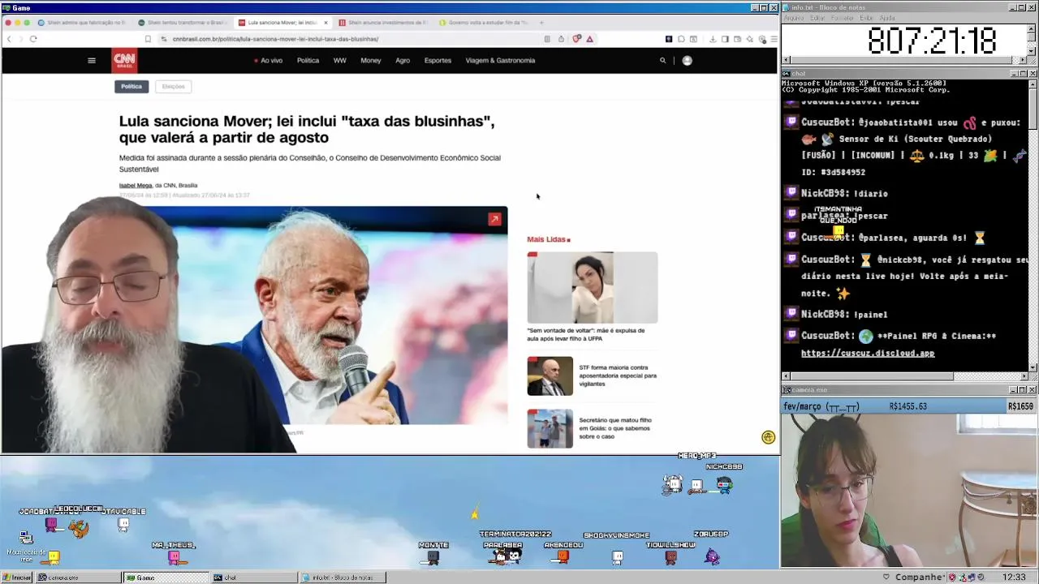This screenshot has width=1039, height=584.
Task: Select the Eleições category pill
Action: click(173, 86)
